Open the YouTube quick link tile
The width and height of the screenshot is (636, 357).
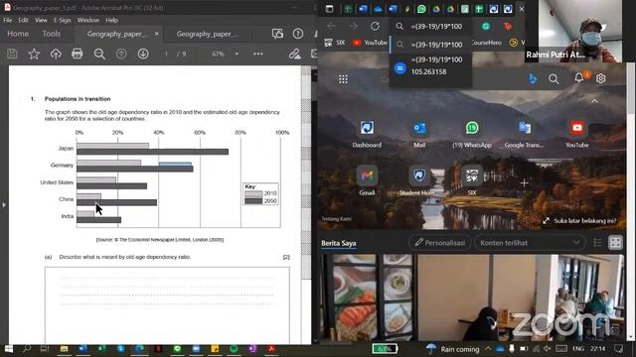576,134
